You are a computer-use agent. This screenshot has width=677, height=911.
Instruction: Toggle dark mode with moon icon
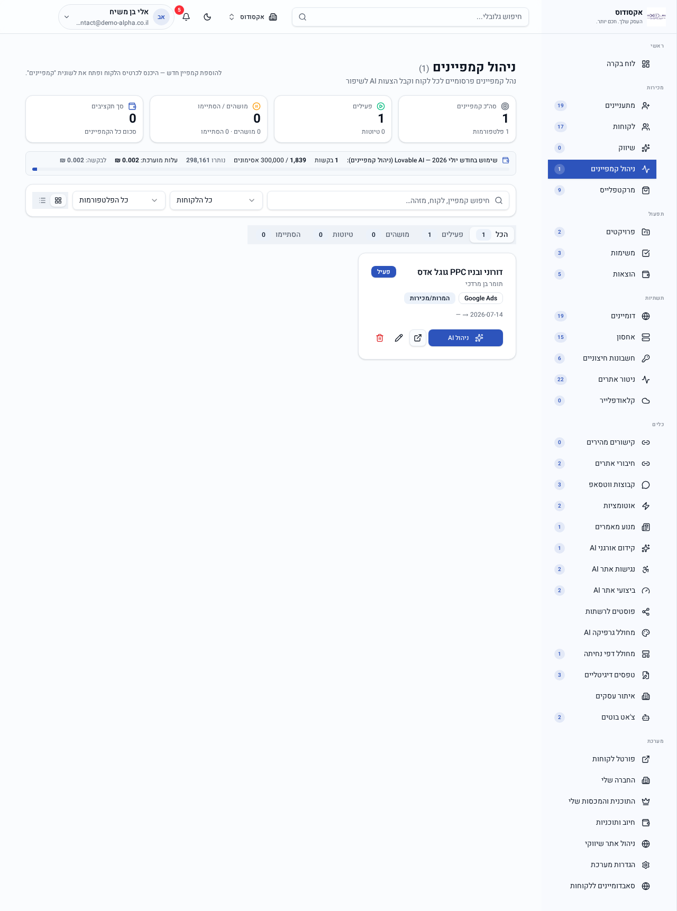point(207,17)
